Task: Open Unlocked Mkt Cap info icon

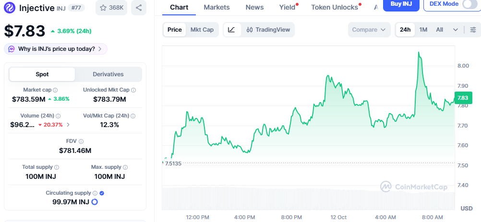Action: click(x=133, y=90)
